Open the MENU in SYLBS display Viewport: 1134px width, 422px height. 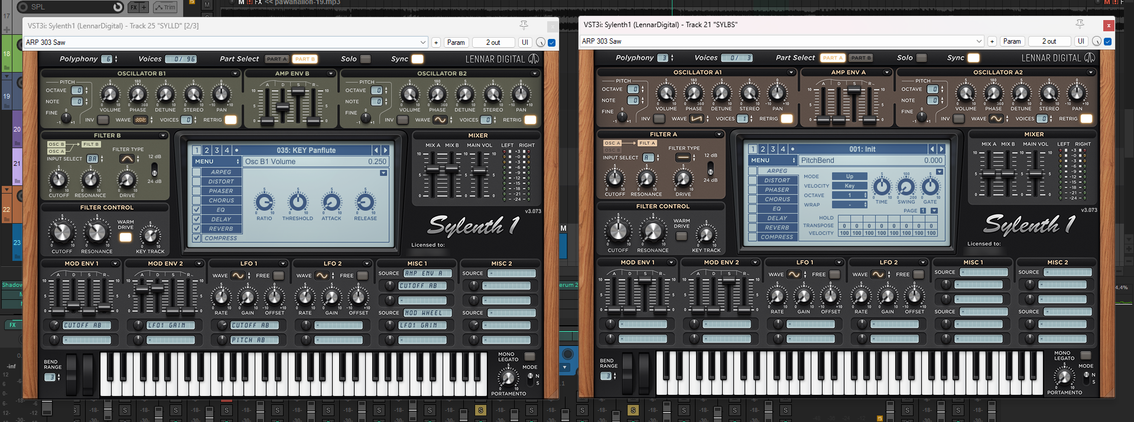tap(773, 161)
